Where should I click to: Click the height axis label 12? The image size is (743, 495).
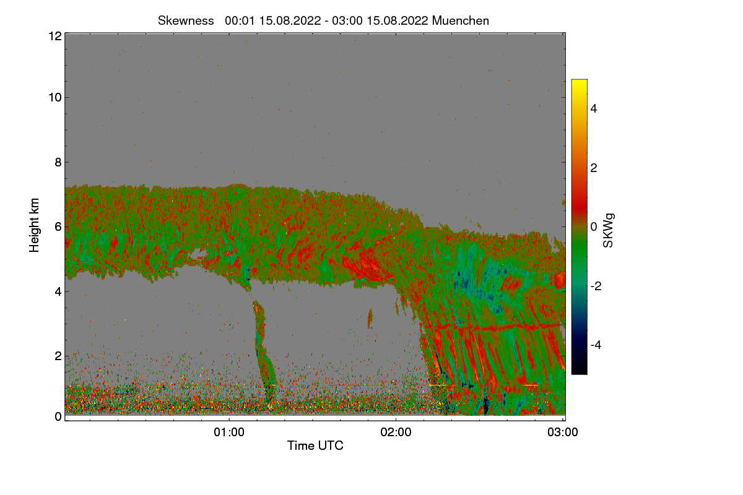(x=54, y=36)
